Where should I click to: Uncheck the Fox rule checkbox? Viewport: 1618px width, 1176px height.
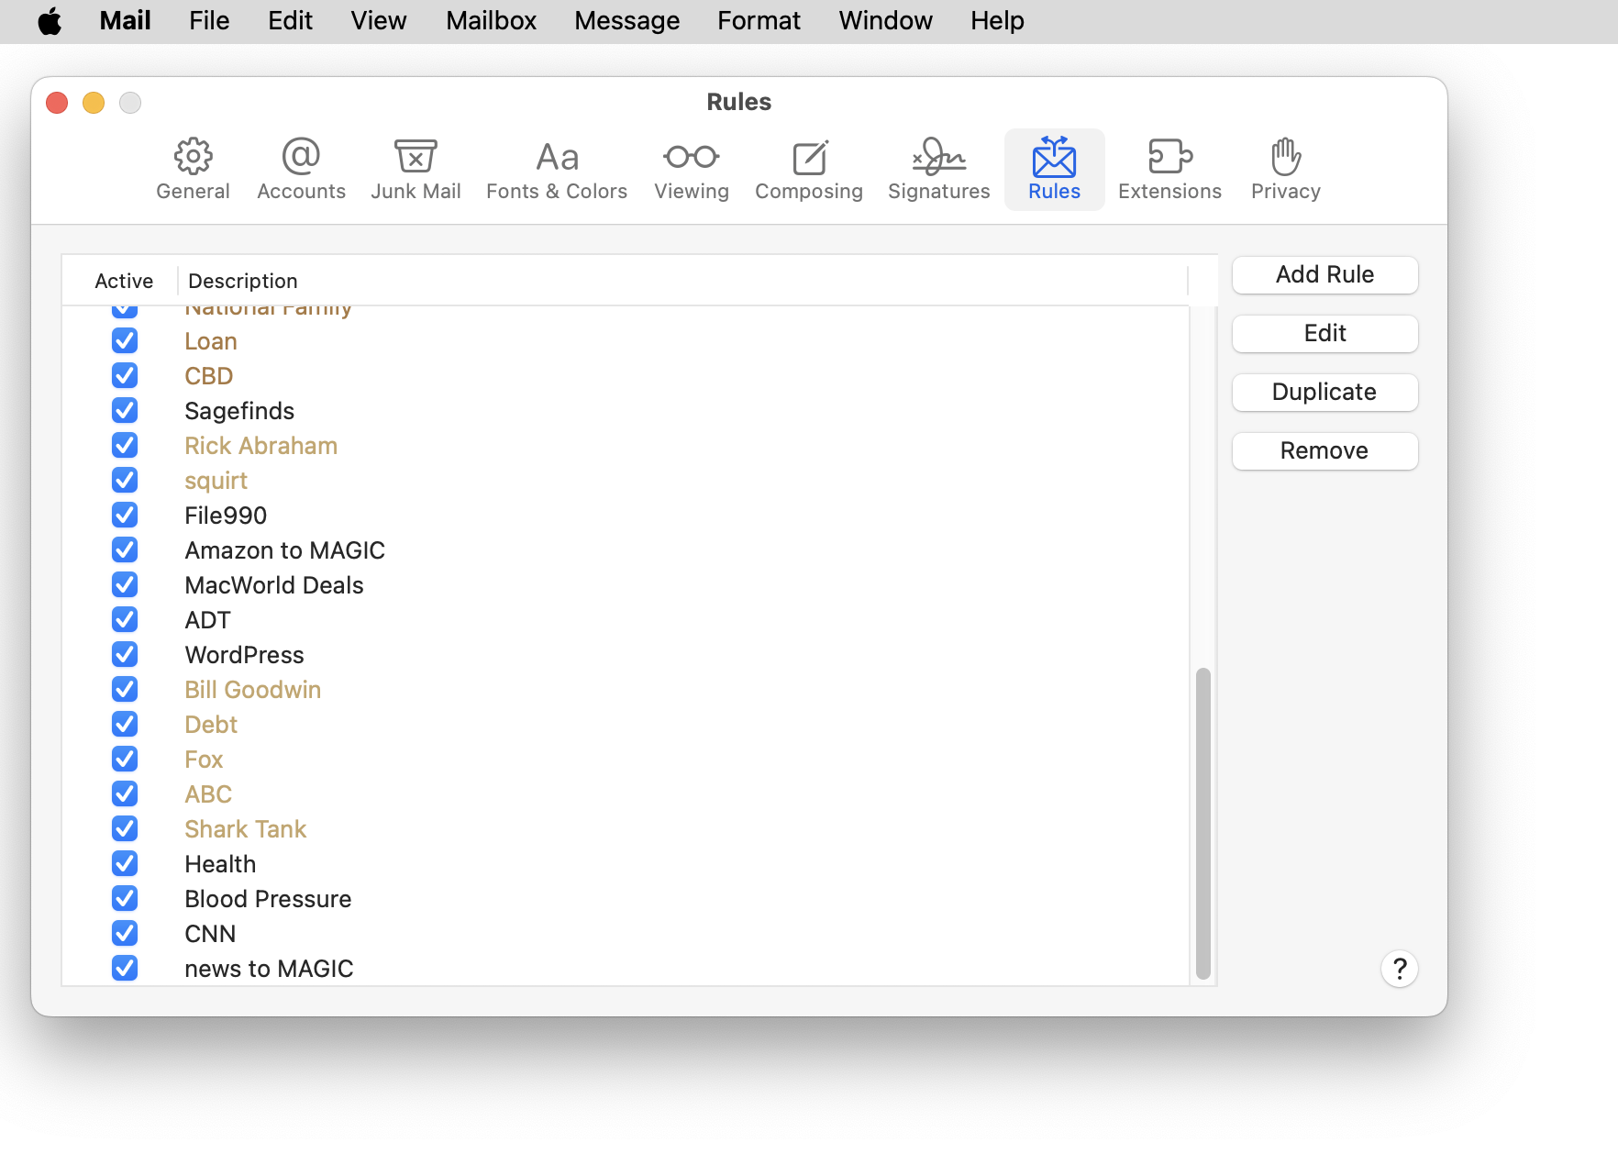[x=125, y=760]
